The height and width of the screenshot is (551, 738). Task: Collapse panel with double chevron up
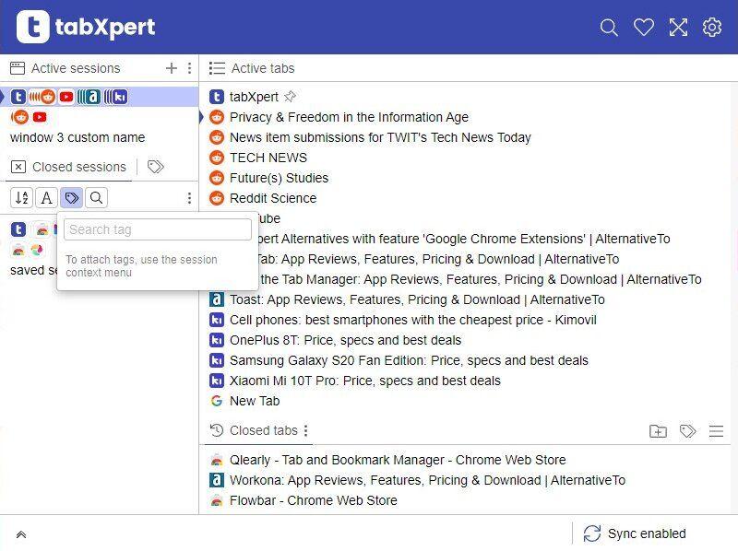pos(21,534)
